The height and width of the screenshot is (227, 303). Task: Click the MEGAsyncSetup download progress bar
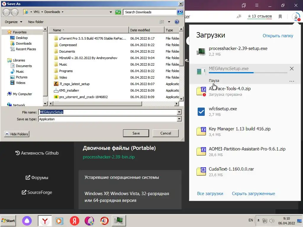pos(248,73)
